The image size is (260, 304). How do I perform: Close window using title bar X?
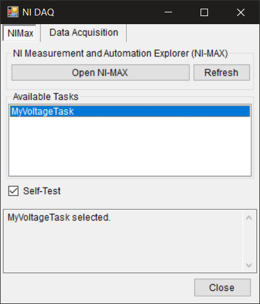tap(241, 12)
